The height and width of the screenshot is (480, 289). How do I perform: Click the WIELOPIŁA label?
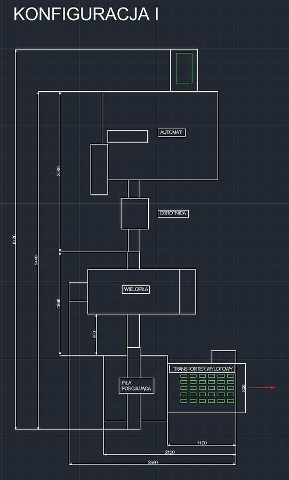pos(135,290)
